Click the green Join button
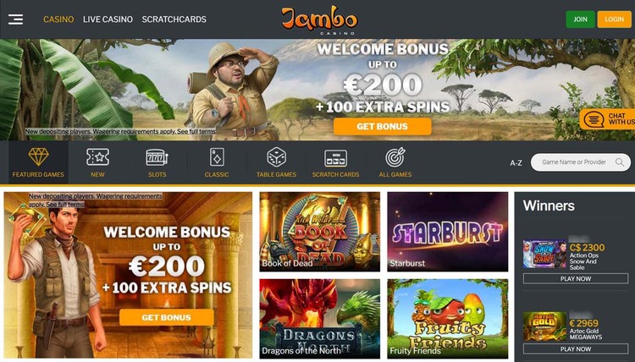This screenshot has height=362, width=635. 580,19
